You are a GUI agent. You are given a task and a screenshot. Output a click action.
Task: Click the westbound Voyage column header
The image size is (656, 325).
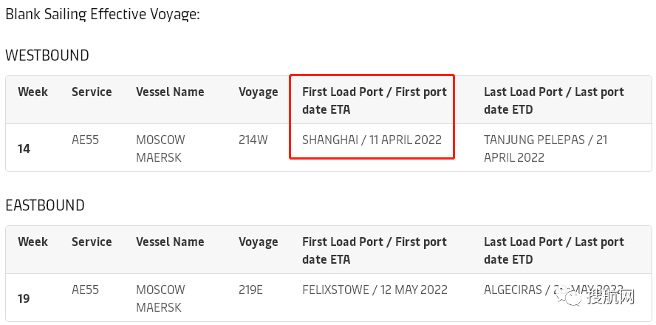tap(258, 92)
